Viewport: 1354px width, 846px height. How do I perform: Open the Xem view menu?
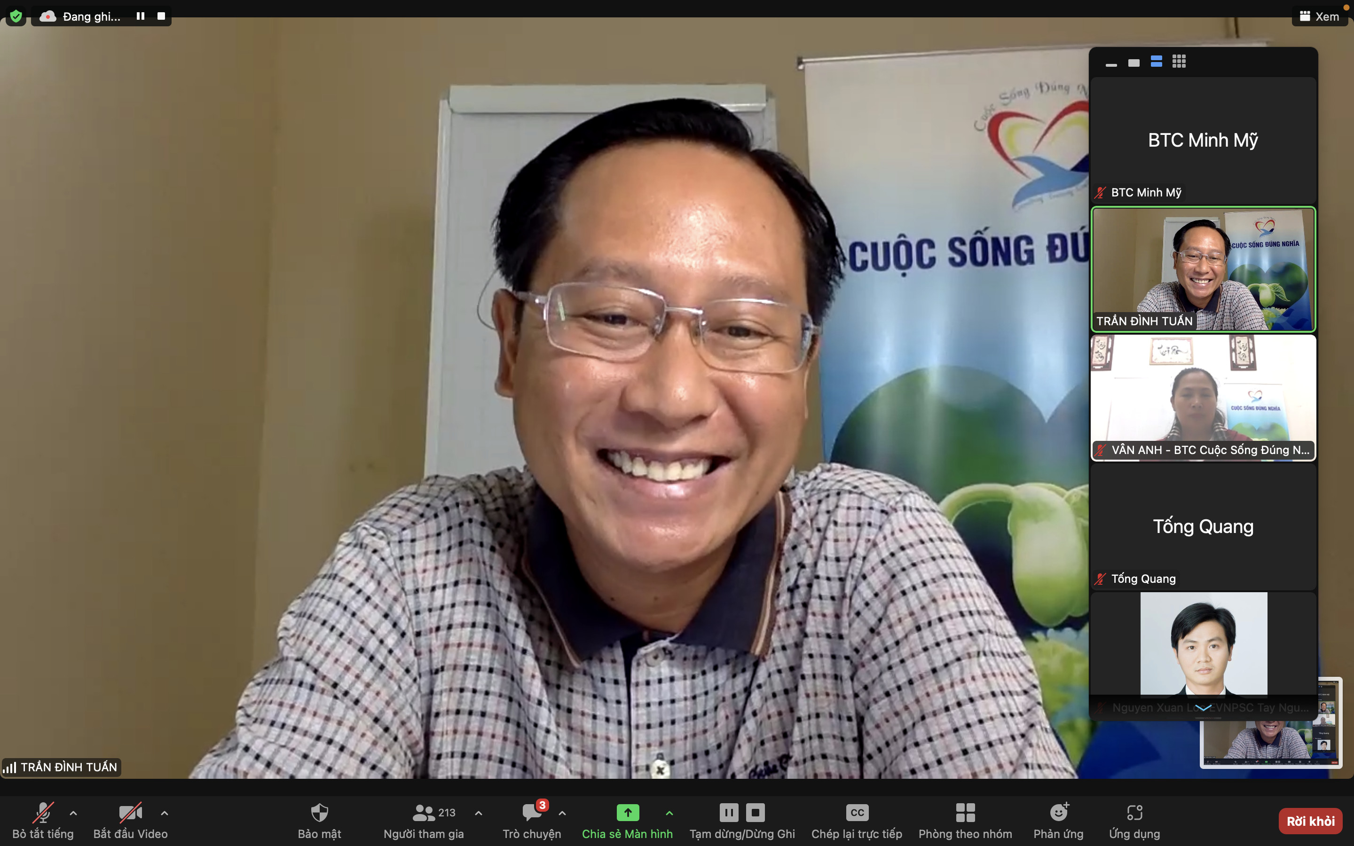coord(1319,16)
